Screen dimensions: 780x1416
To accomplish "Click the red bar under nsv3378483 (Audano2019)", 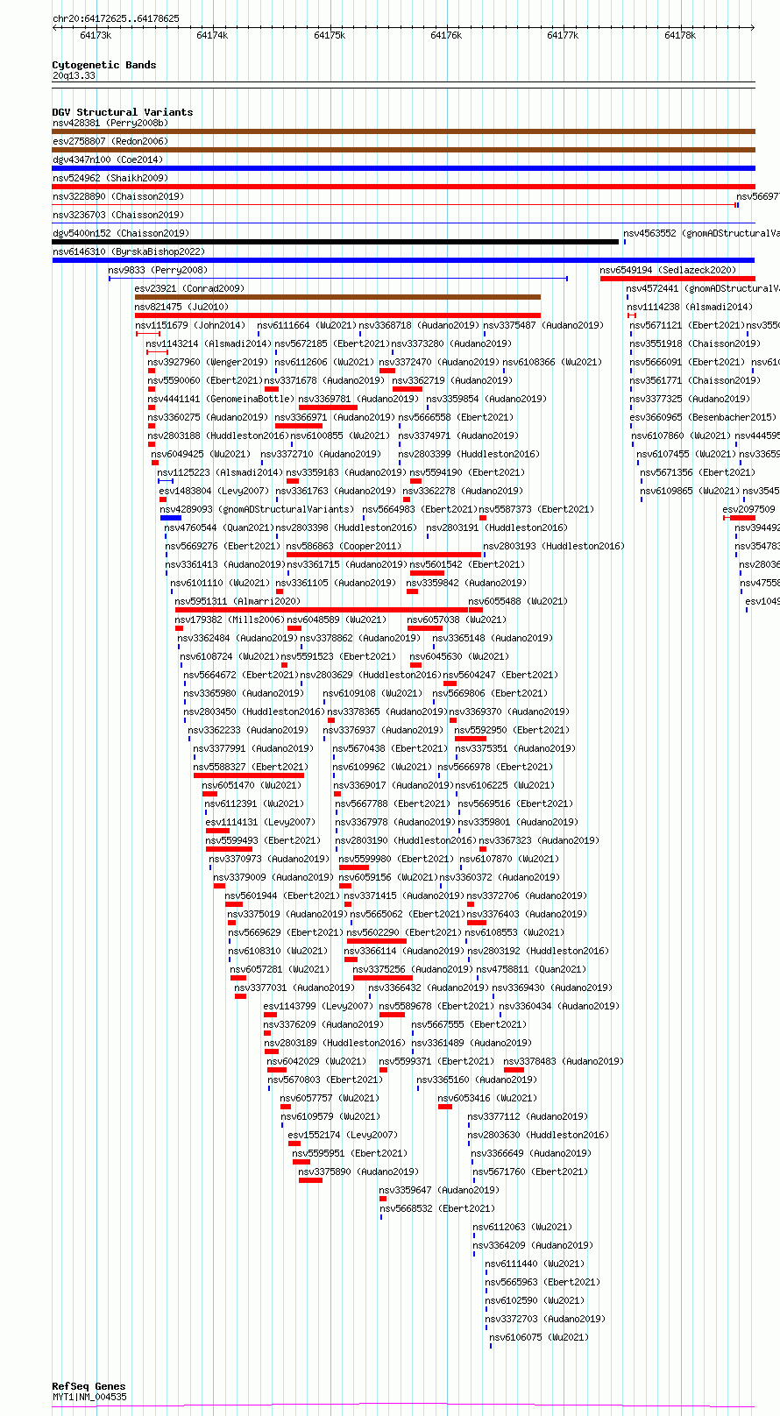I will click(x=514, y=1070).
